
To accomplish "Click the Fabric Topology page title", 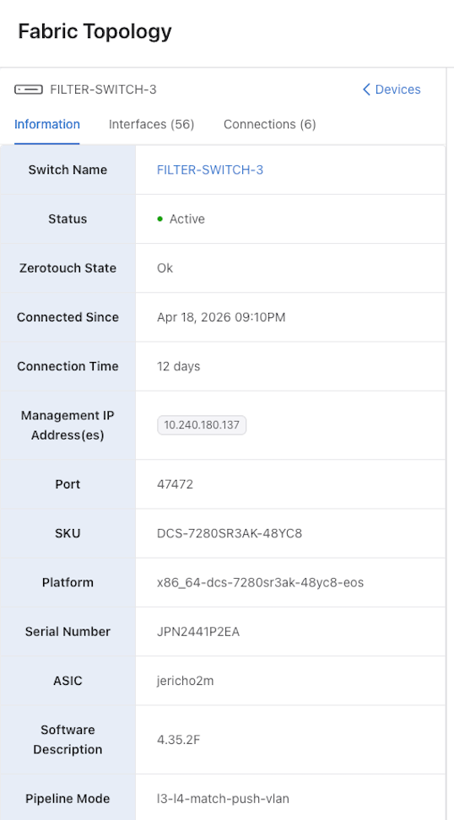I will click(x=95, y=32).
